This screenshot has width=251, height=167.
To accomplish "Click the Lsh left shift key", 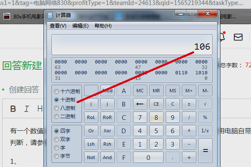I will (91, 144).
